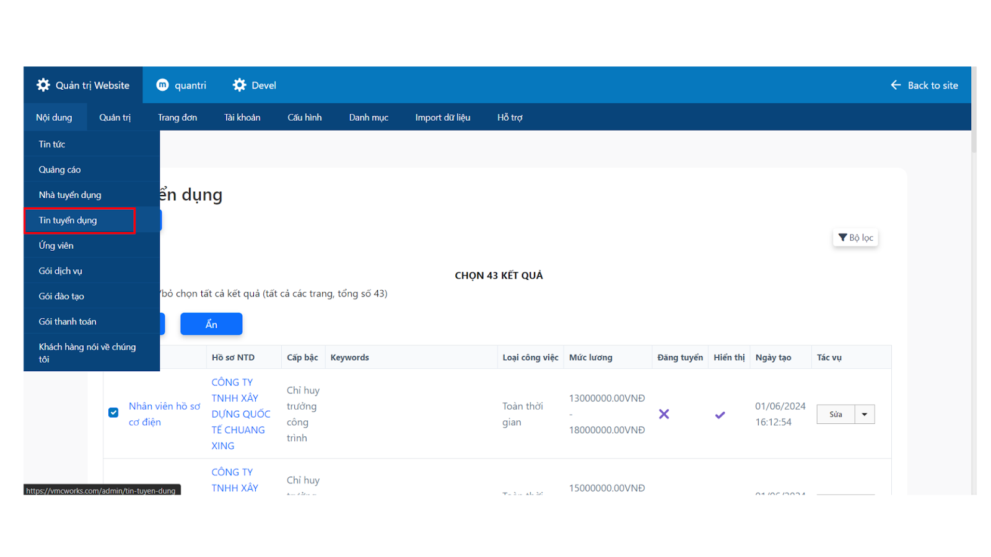Expand the dropdown arrow beside Sửa
The image size is (991, 557).
[865, 415]
